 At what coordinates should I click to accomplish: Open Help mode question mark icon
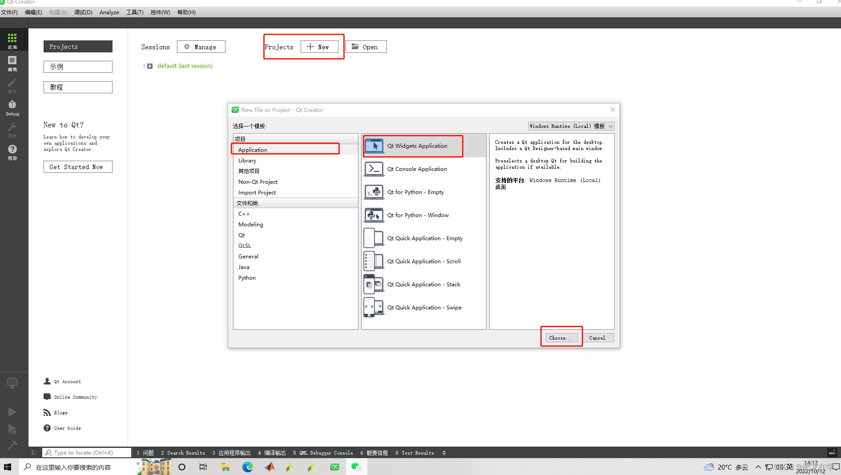pos(12,152)
